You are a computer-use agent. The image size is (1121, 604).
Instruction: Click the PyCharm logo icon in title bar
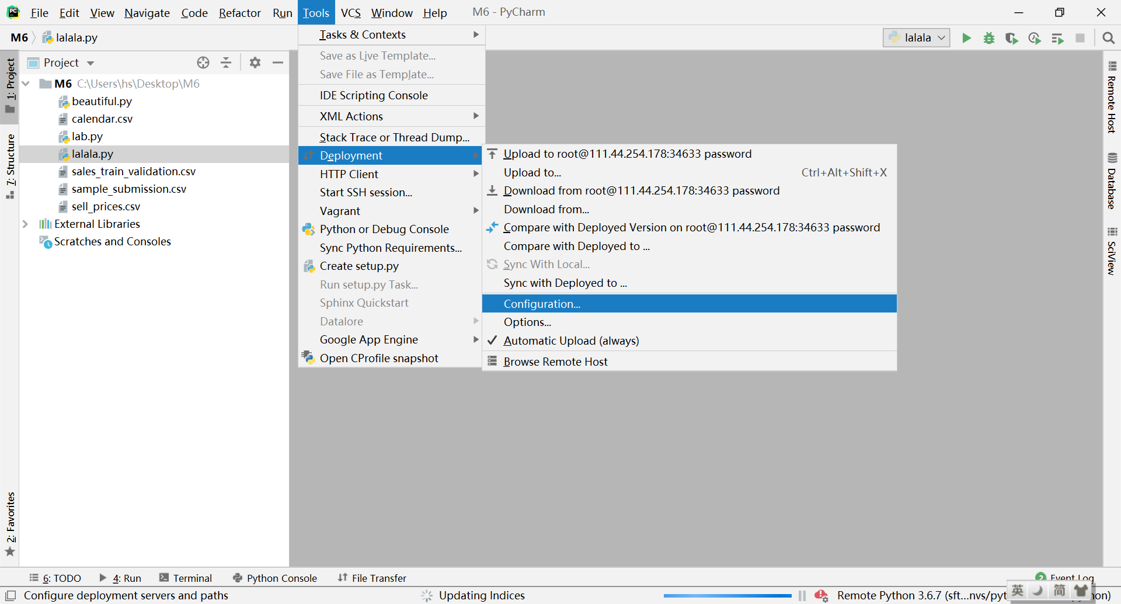pos(13,12)
